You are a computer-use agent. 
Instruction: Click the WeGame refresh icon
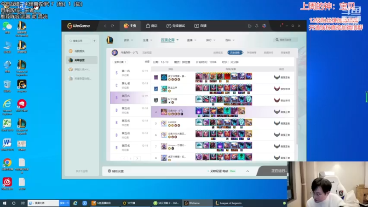(x=112, y=26)
